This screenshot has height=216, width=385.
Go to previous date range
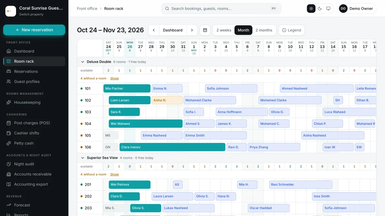pos(154,30)
